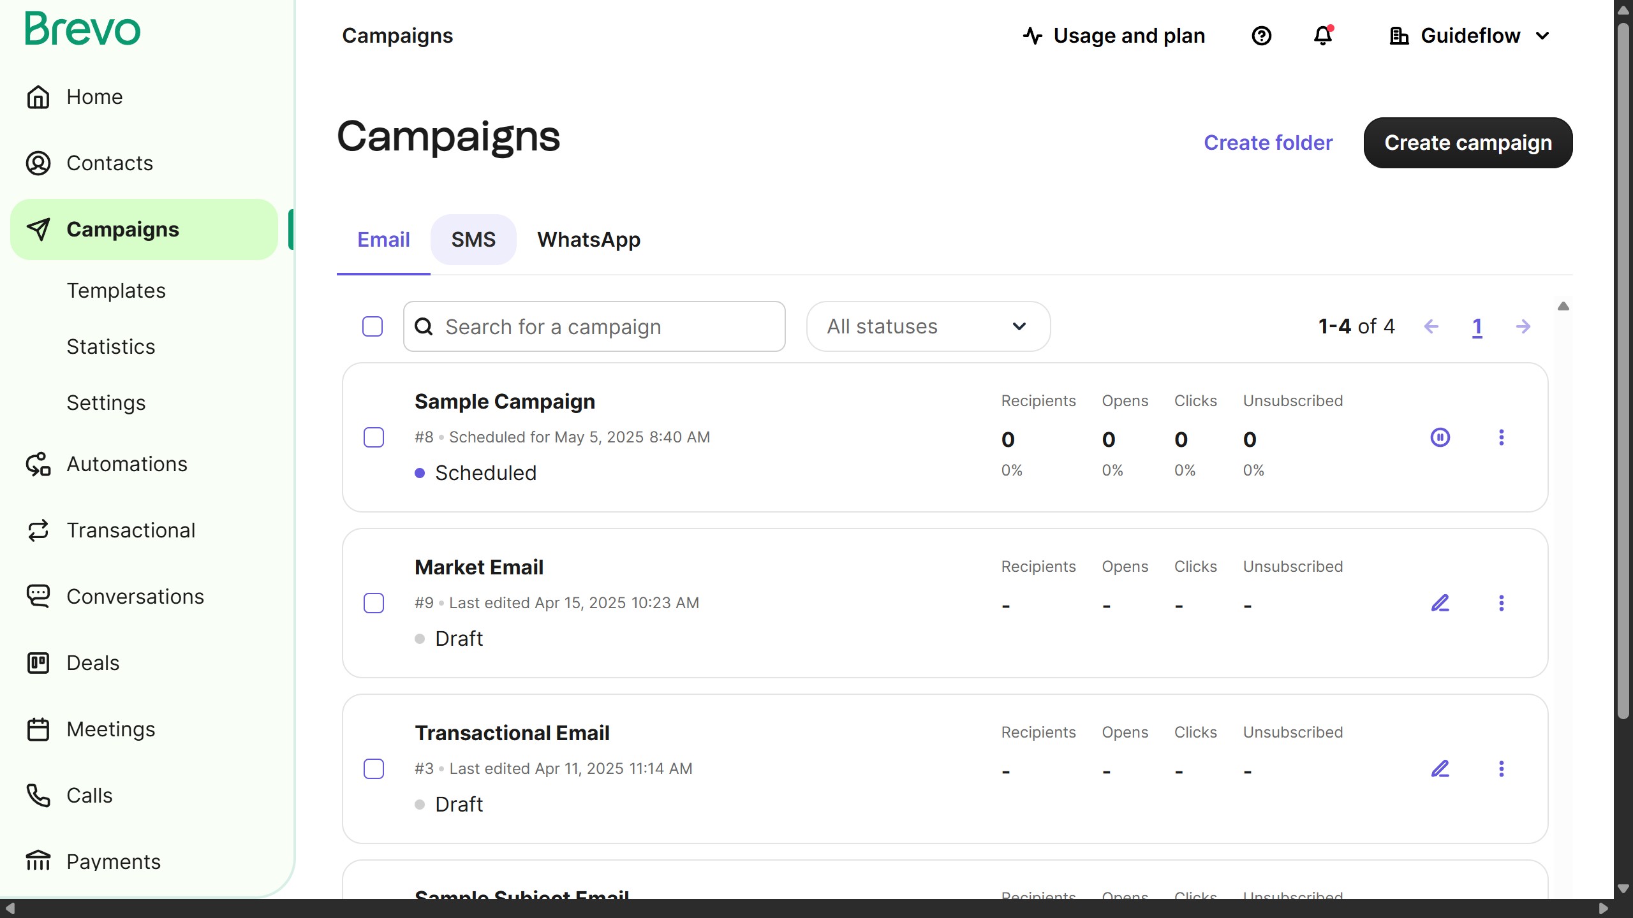Viewport: 1633px width, 918px height.
Task: Switch to the WhatsApp tab
Action: tap(588, 240)
